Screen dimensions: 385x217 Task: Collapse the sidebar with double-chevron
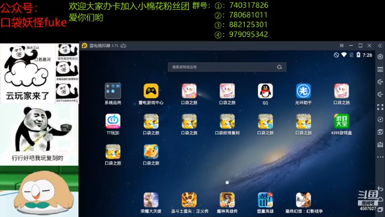(x=380, y=46)
